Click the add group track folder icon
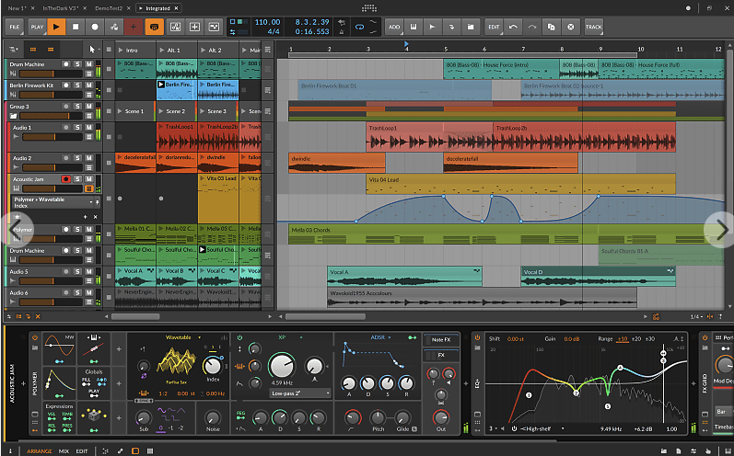This screenshot has width=734, height=456. click(471, 27)
